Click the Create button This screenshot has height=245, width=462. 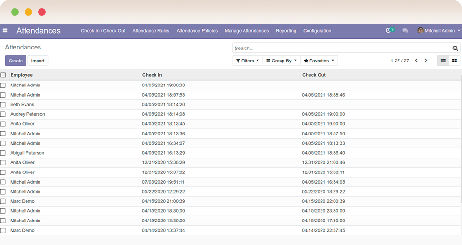coord(15,61)
